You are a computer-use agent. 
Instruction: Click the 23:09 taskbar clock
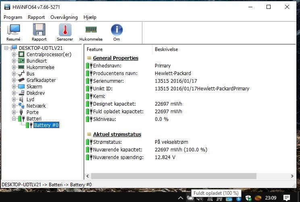coord(271,198)
